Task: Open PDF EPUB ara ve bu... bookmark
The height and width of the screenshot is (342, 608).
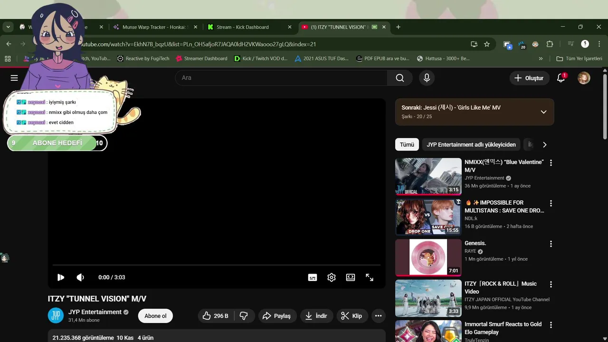Action: [382, 58]
